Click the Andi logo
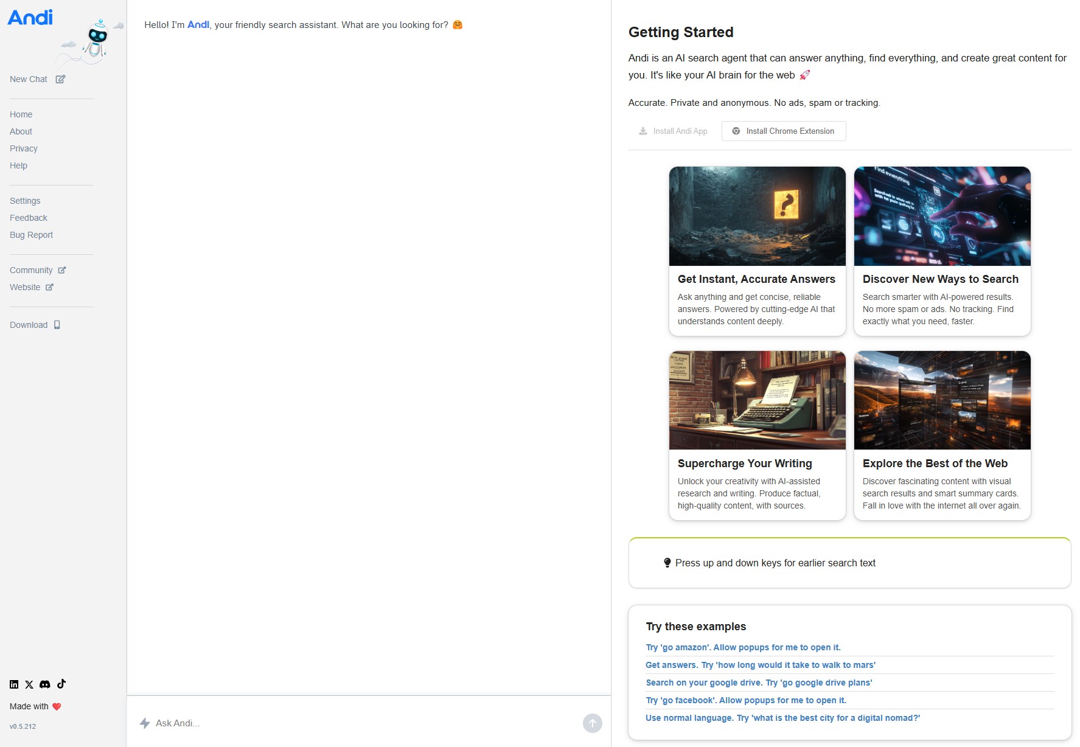Screen dimensions: 1080x747 click(30, 17)
